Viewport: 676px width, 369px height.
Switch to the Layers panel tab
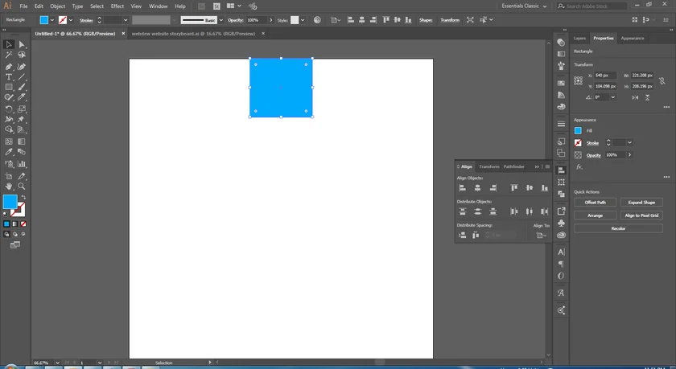pyautogui.click(x=579, y=38)
